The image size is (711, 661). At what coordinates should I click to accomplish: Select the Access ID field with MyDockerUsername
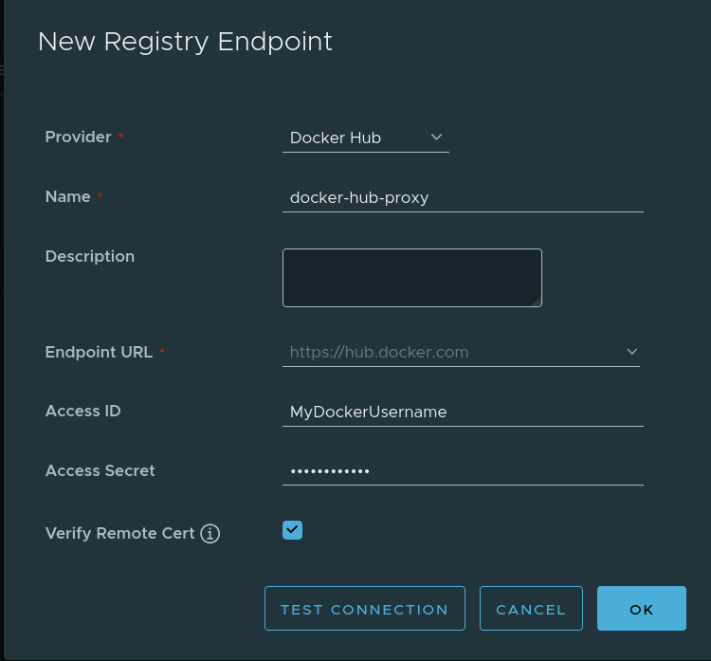tap(463, 412)
